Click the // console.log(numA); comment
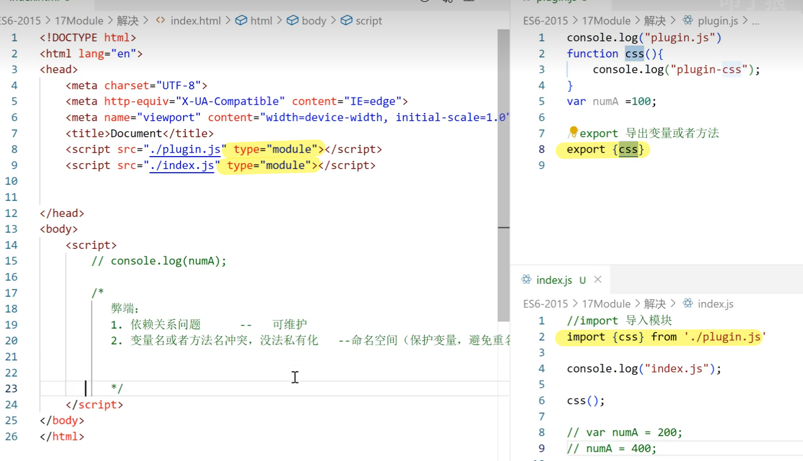 (159, 261)
